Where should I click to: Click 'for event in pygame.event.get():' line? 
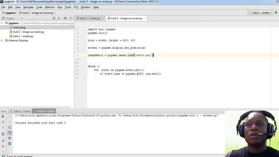(119, 70)
